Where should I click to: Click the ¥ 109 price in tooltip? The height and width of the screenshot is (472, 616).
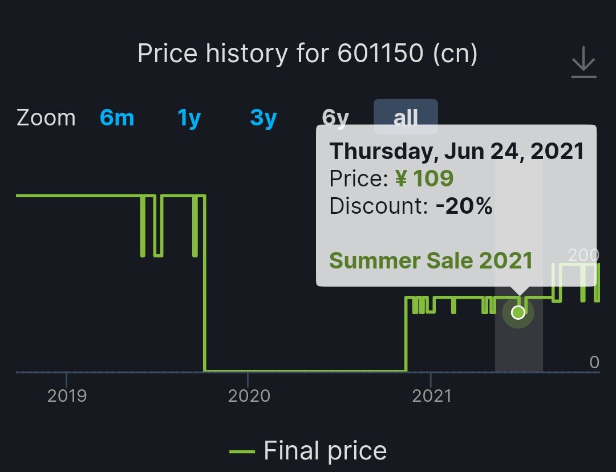424,178
